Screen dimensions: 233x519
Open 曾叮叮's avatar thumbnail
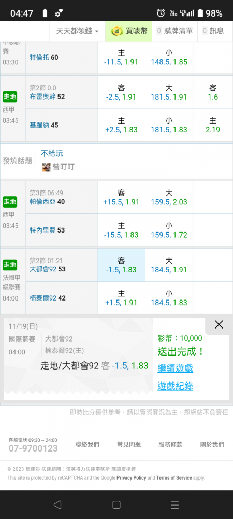[47, 167]
